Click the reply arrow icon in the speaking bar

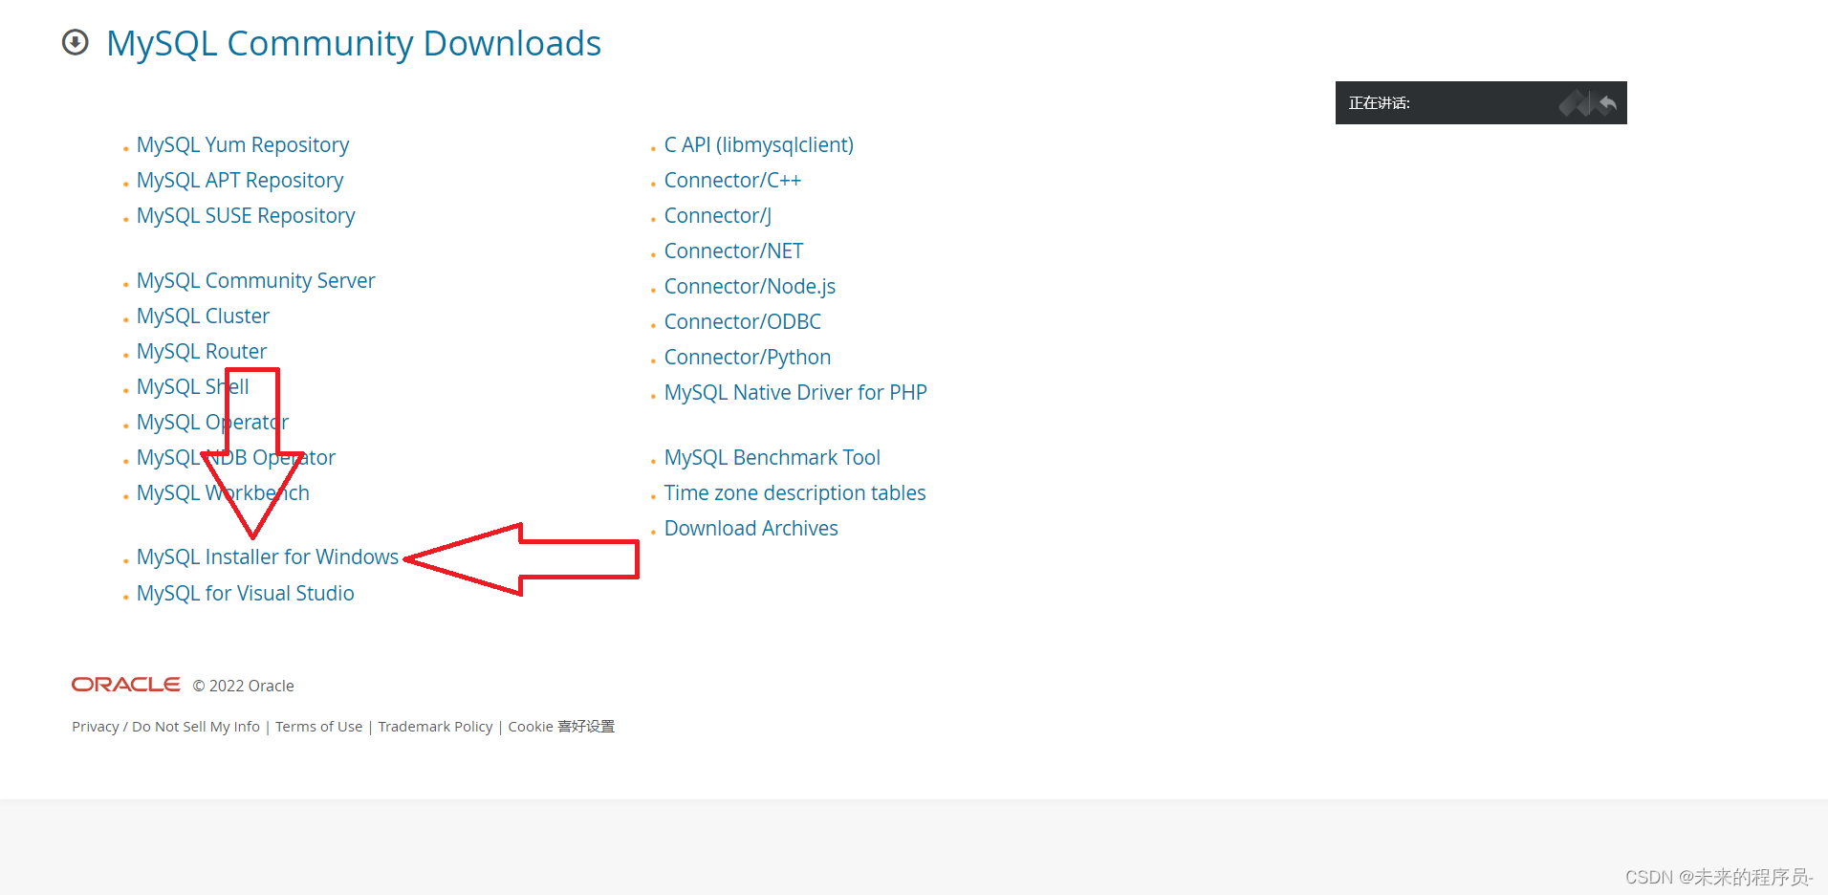pos(1607,103)
